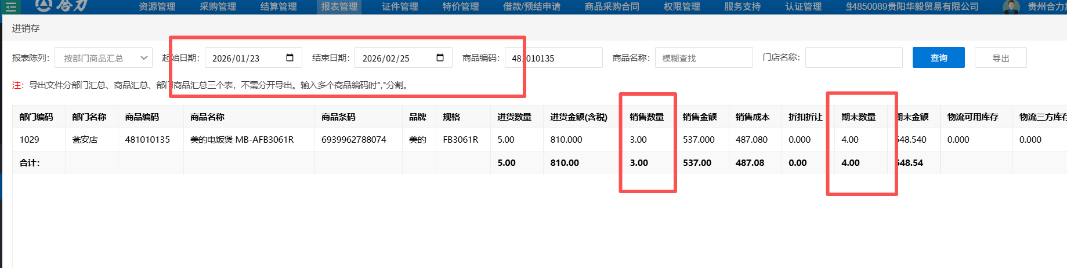The image size is (1067, 268).
Task: Open the 结算管理 menu
Action: (278, 7)
